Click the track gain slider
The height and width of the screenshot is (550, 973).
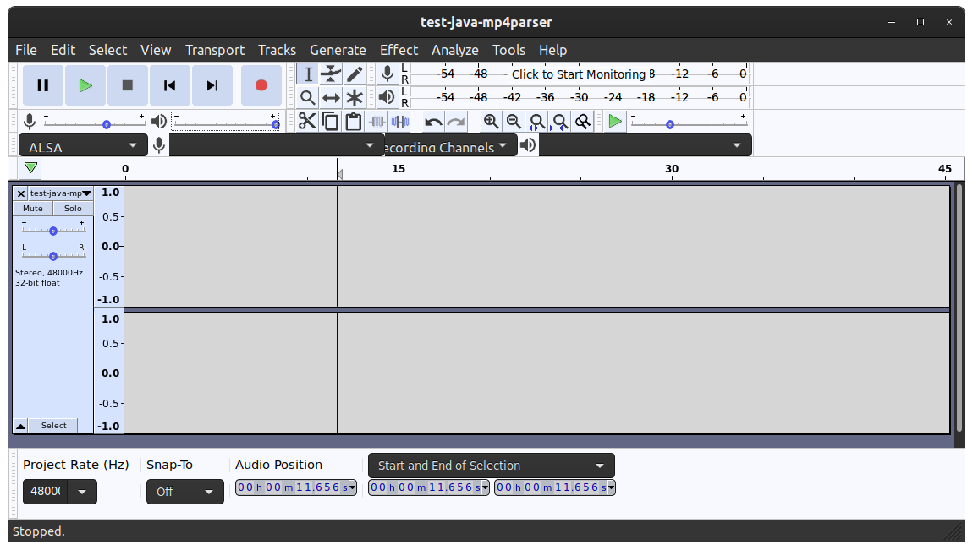click(x=53, y=230)
